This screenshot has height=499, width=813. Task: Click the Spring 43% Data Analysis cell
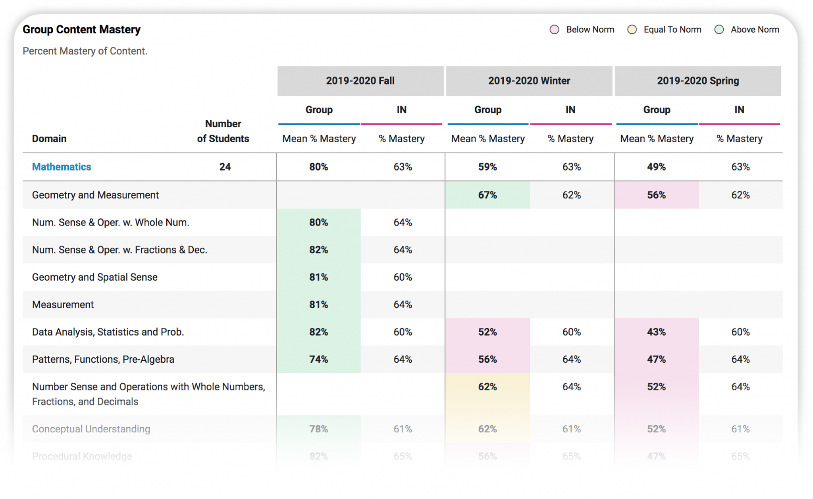[x=657, y=332]
